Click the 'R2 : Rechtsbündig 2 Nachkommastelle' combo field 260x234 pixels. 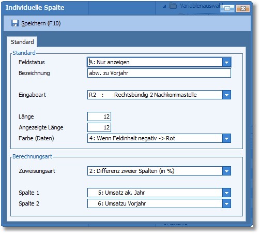[x=155, y=95]
